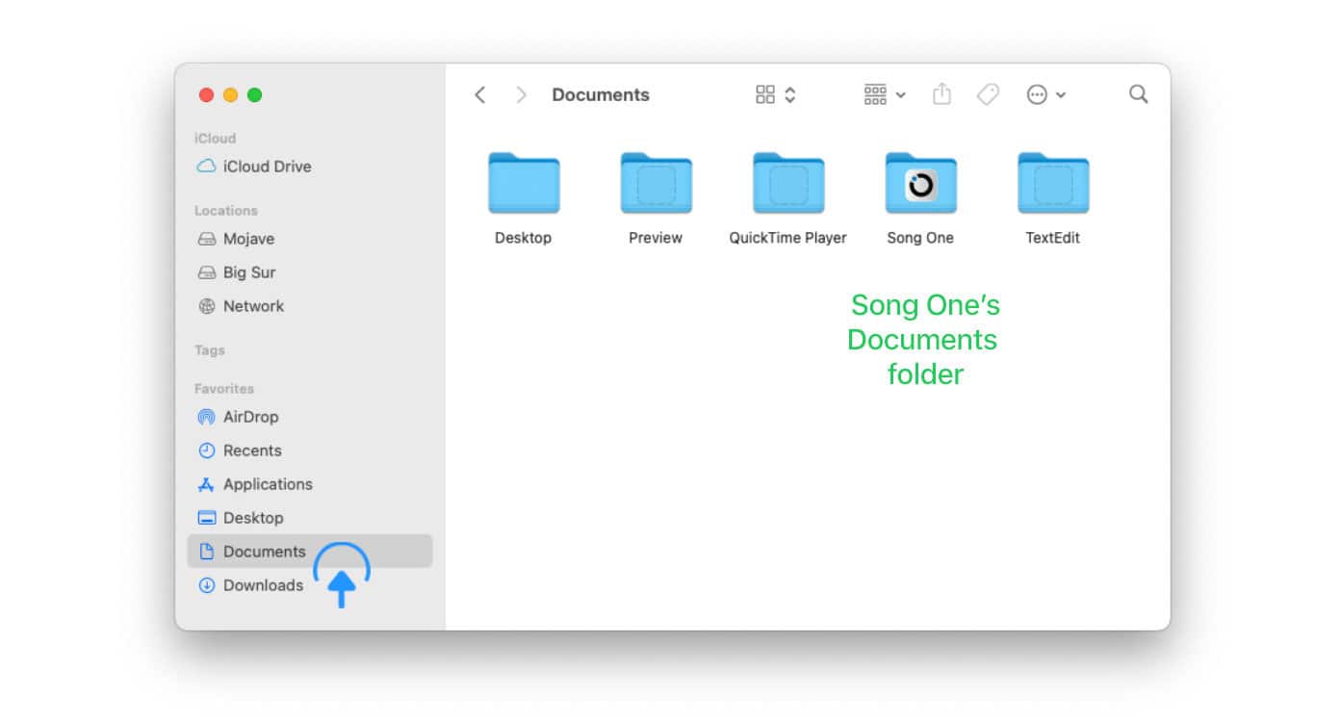
Task: Expand the Action menu chevron
Action: [x=1061, y=95]
